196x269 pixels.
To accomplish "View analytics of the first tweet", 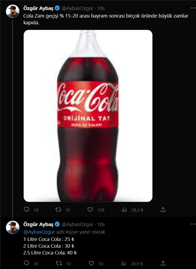I will coord(124,210).
